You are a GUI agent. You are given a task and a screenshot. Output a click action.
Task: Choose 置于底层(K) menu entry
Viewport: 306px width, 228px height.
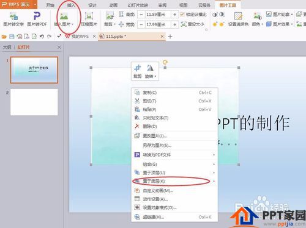[x=174, y=181]
